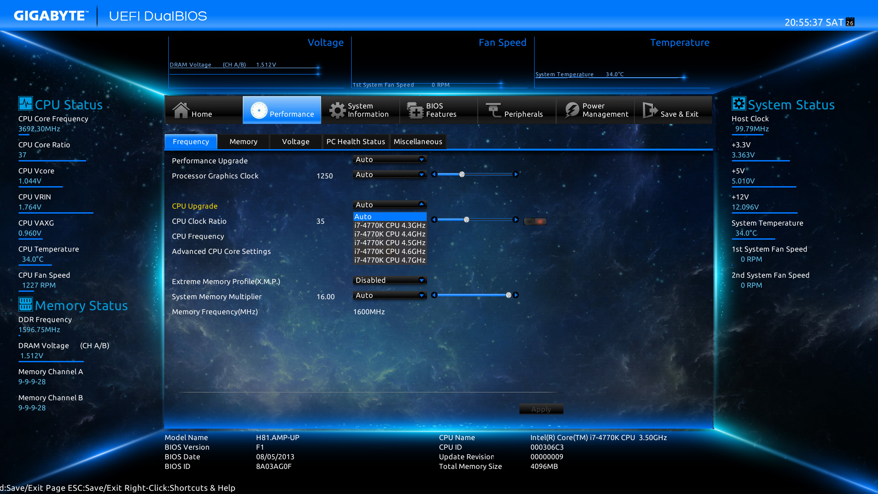Click the System Information gear icon
This screenshot has width=878, height=494.
click(x=337, y=110)
